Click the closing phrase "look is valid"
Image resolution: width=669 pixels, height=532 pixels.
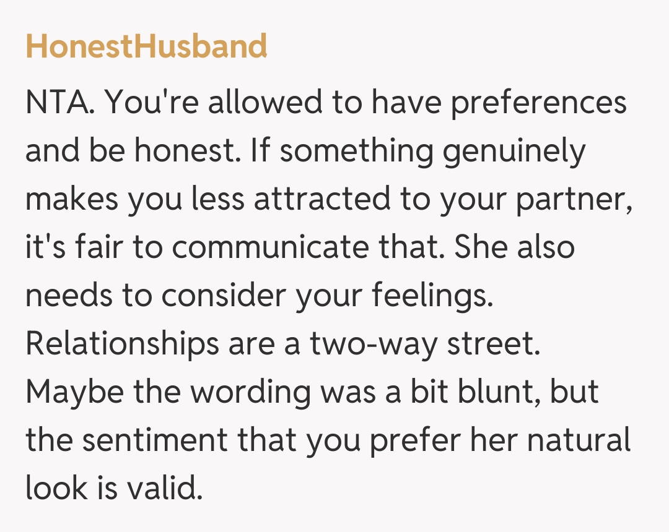click(x=114, y=489)
